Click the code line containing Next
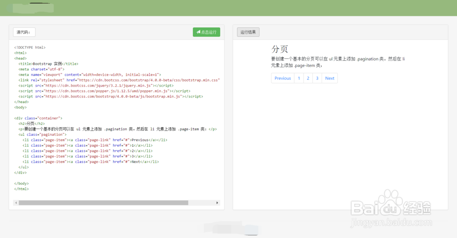Viewport: 457px width, 238px height. click(x=90, y=162)
